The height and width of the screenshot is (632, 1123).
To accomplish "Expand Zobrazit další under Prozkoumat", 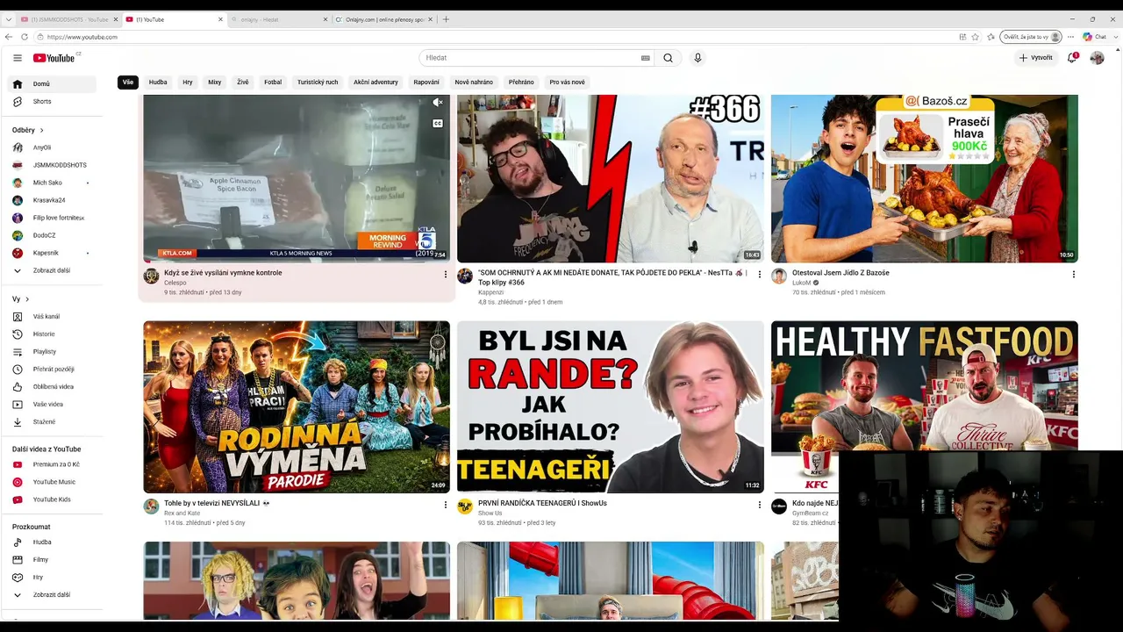I will coord(52,595).
